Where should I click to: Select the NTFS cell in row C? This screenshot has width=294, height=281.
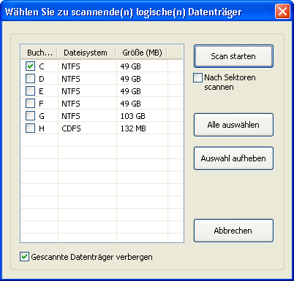click(71, 66)
